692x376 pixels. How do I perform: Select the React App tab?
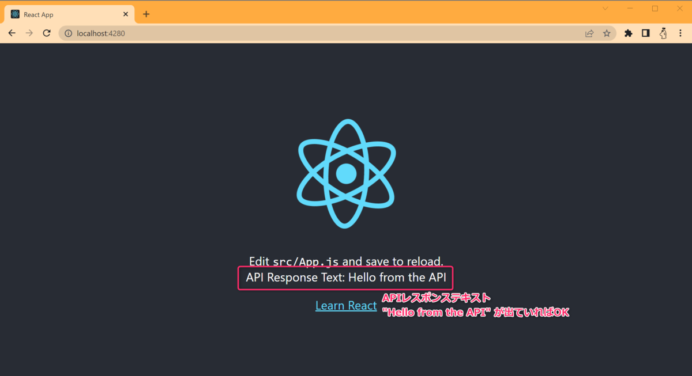pos(70,14)
